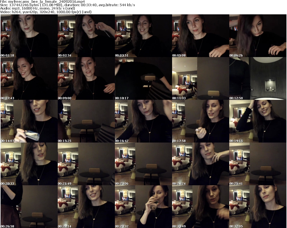
Task: Click the thumbnail timestamped 00:07:43
Action: (29, 78)
